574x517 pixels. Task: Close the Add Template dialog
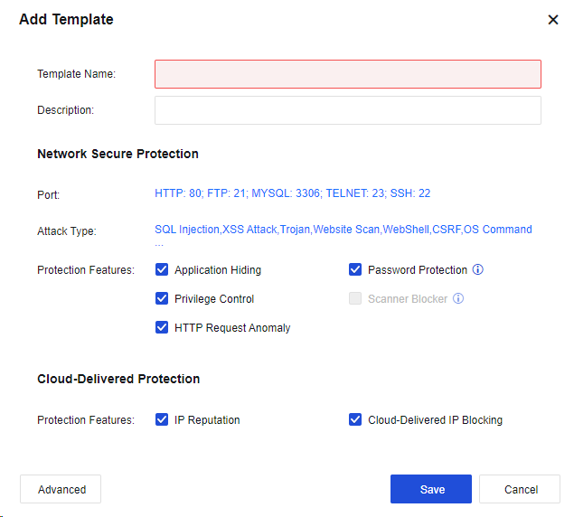[553, 20]
